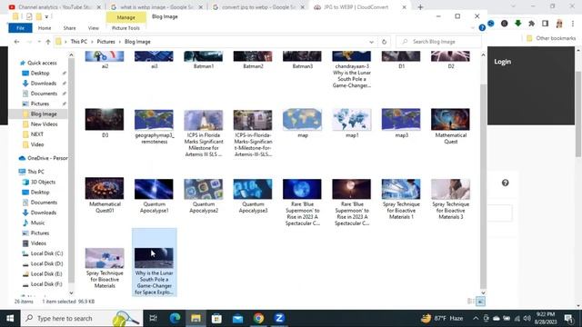Screen dimensions: 582x327
Task: Select Spray Technique for Bioactive Materials 3
Action: [x=450, y=189]
